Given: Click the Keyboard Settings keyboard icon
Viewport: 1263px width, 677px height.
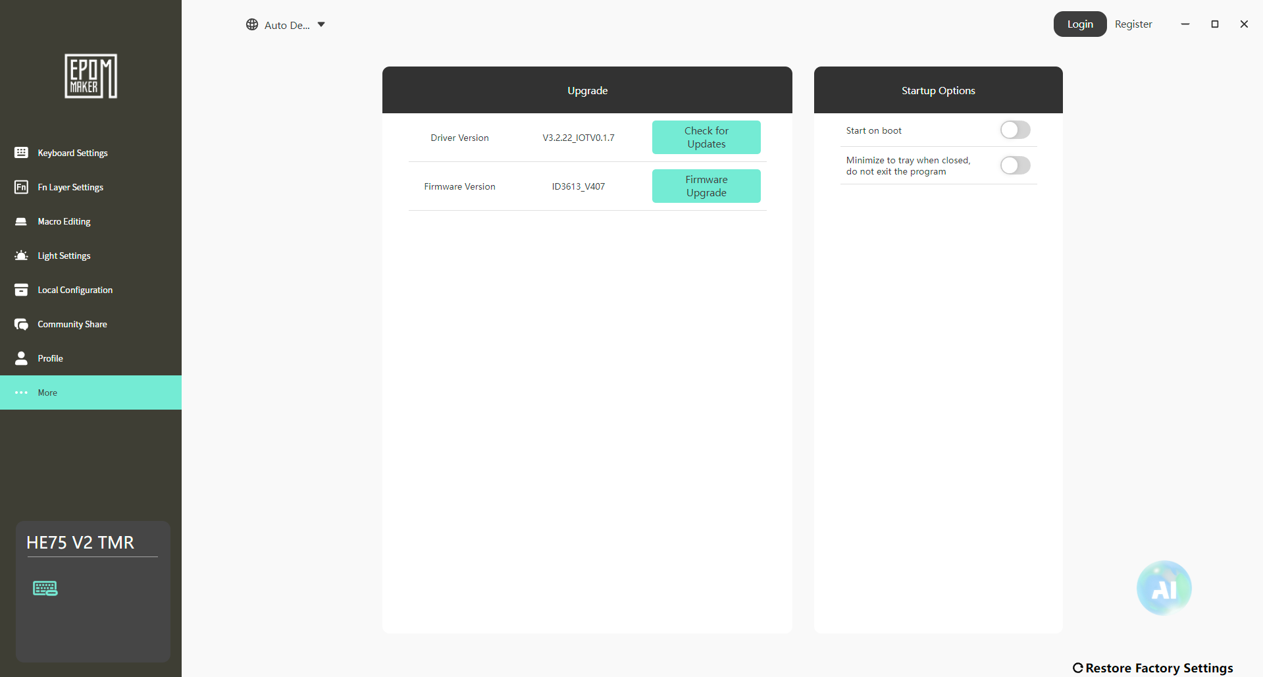Looking at the screenshot, I should pyautogui.click(x=21, y=153).
